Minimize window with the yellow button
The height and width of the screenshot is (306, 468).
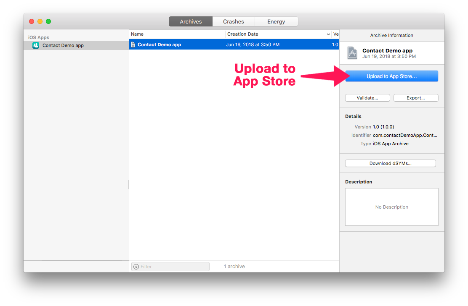[40, 21]
